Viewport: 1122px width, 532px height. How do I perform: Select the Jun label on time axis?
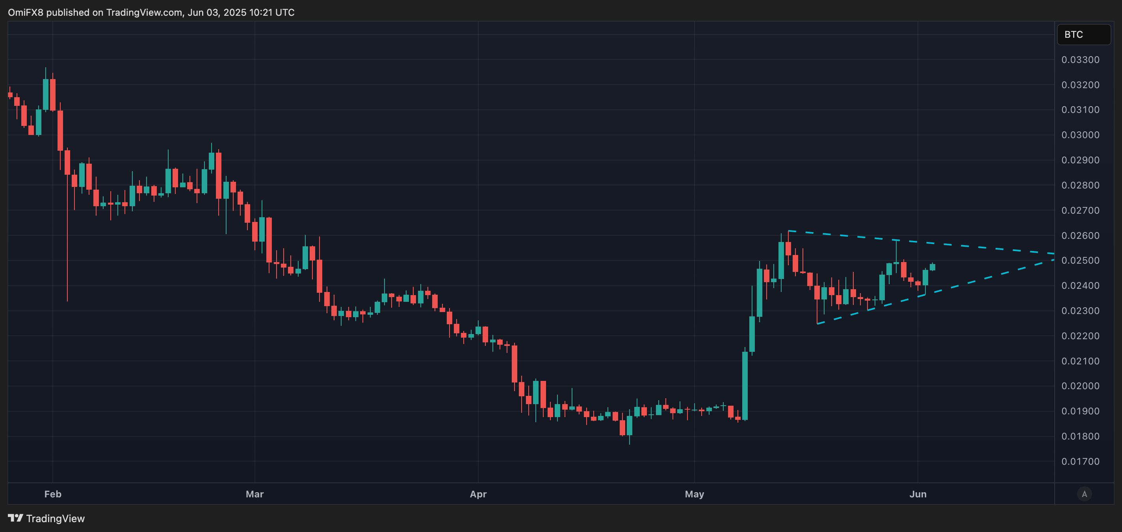pos(918,494)
